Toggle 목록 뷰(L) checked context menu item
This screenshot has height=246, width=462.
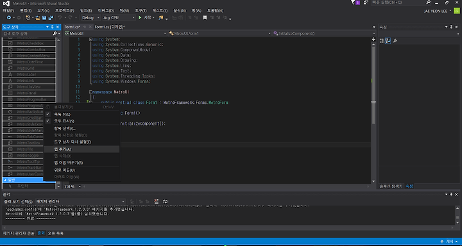pyautogui.click(x=81, y=114)
